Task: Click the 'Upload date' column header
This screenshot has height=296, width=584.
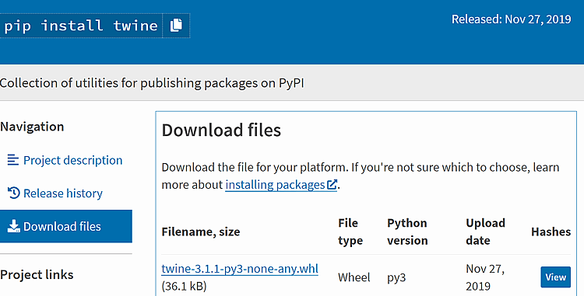Action: click(x=485, y=232)
